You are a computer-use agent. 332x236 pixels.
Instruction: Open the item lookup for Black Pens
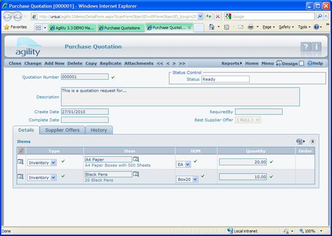[136, 174]
